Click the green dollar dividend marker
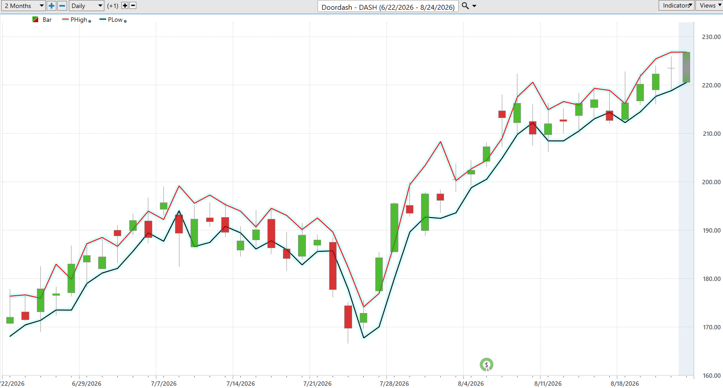The image size is (723, 388). [x=487, y=365]
